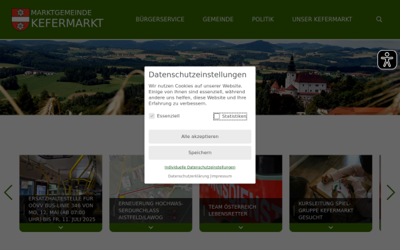This screenshot has width=400, height=250.
Task: Open the Datenschutzerklärung link
Action: point(188,176)
